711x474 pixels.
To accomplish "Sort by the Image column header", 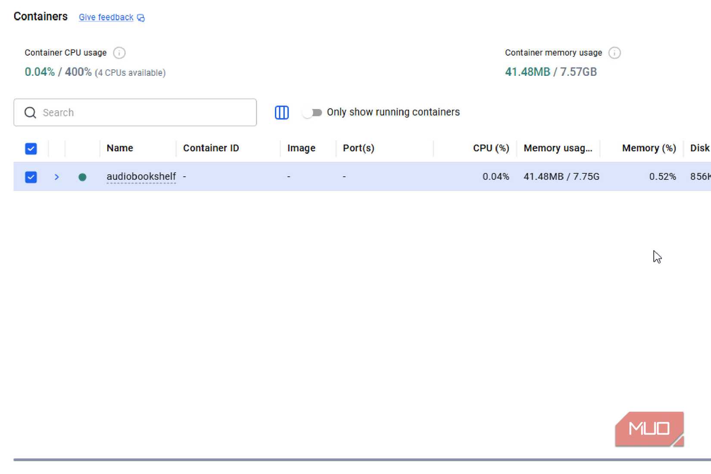I will [x=301, y=148].
